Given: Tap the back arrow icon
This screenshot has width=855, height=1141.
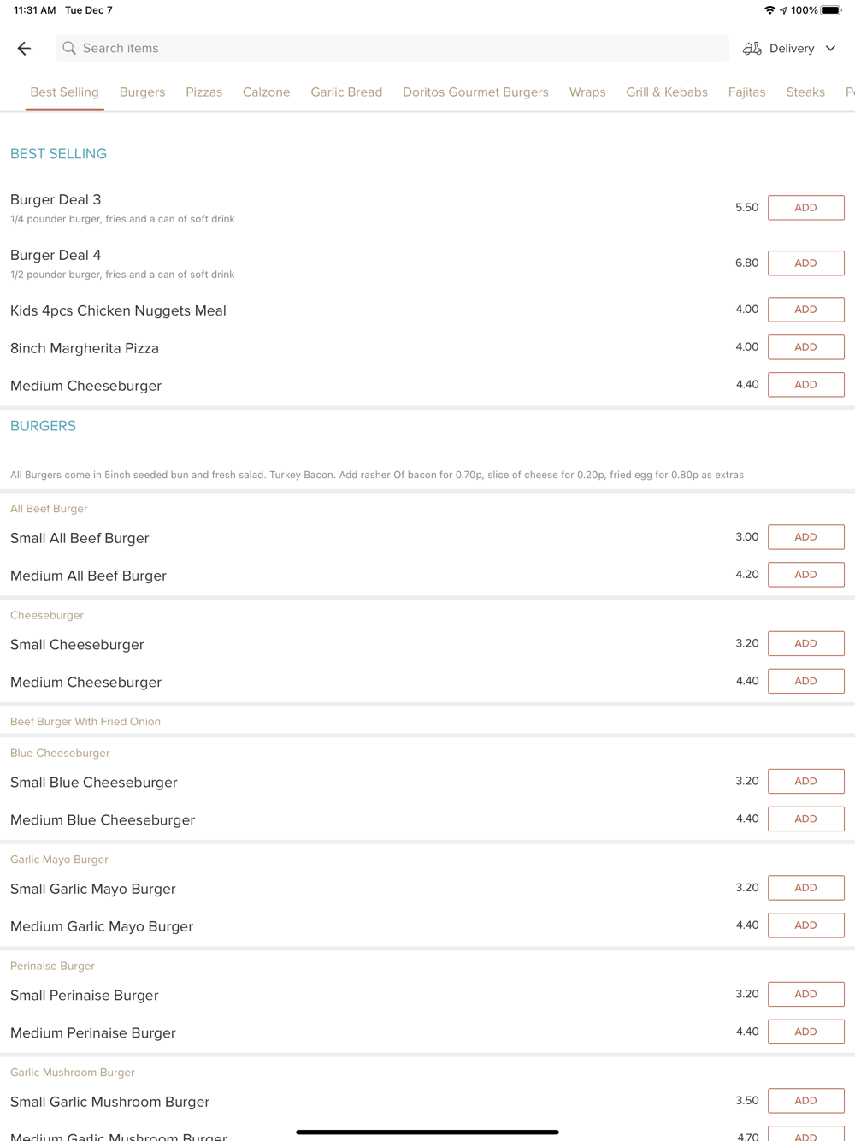Looking at the screenshot, I should pyautogui.click(x=24, y=49).
